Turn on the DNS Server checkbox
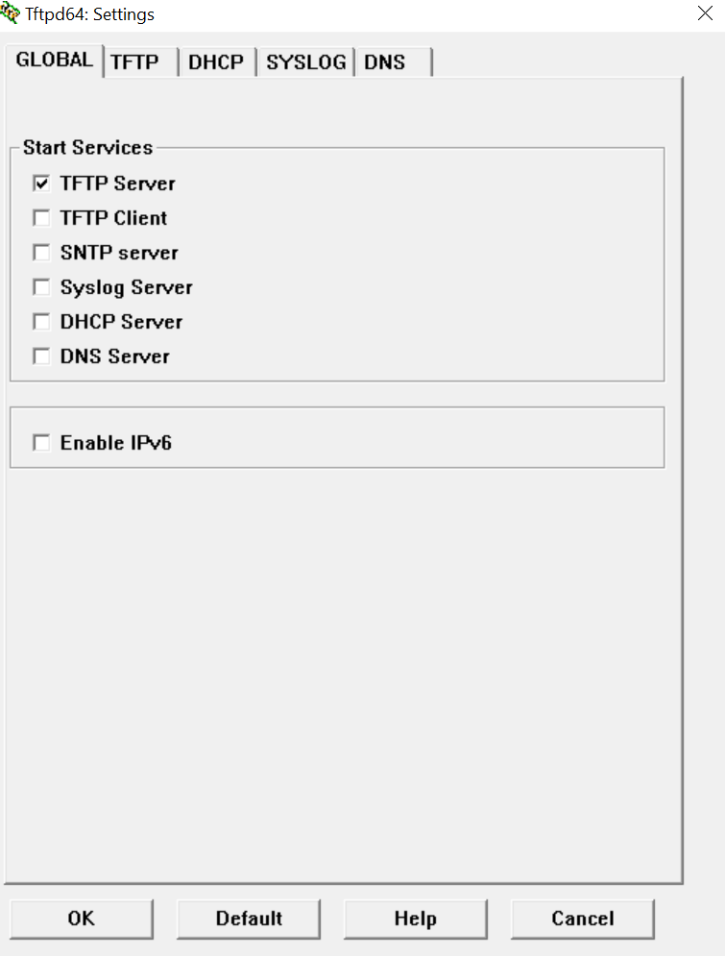Screen dimensions: 725x956 [41, 356]
